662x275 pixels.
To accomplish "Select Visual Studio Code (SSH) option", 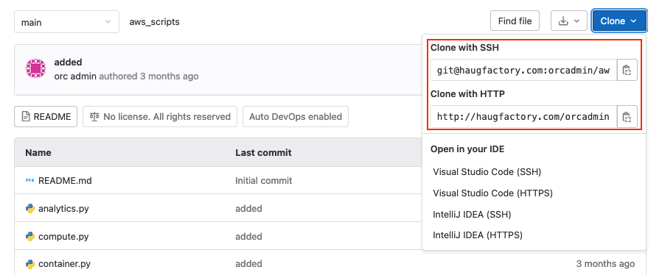I will pos(487,172).
